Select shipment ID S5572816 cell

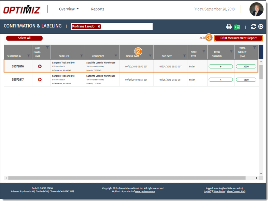click(18, 66)
